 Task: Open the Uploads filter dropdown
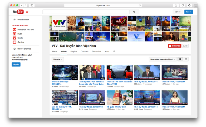(58, 59)
